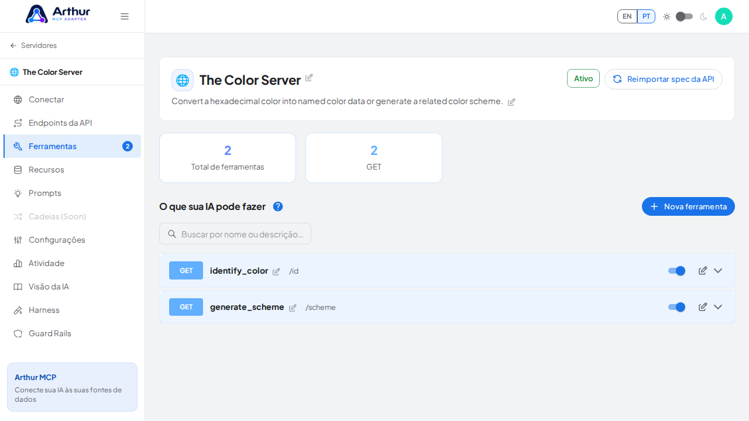The width and height of the screenshot is (749, 421).
Task: Click the server description text
Action: click(x=337, y=101)
